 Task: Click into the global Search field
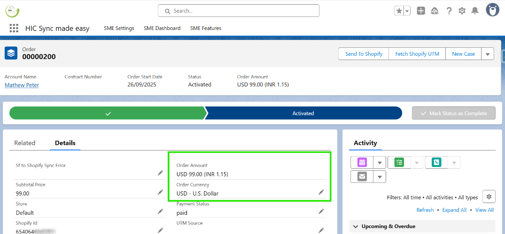[x=239, y=11]
